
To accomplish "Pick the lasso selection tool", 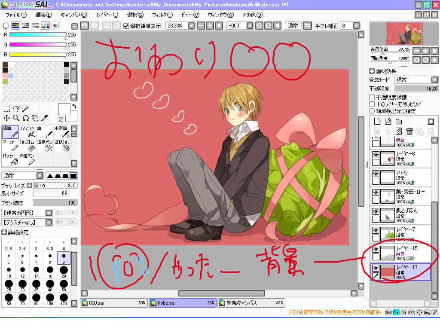I will [16, 109].
